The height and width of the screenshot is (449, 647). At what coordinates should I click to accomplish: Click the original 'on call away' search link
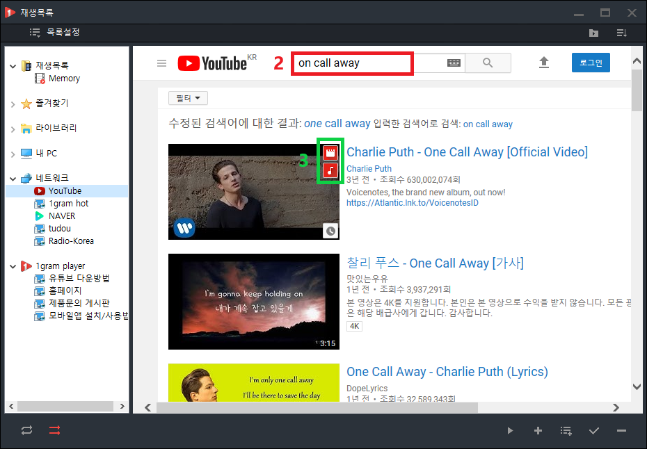click(x=488, y=124)
